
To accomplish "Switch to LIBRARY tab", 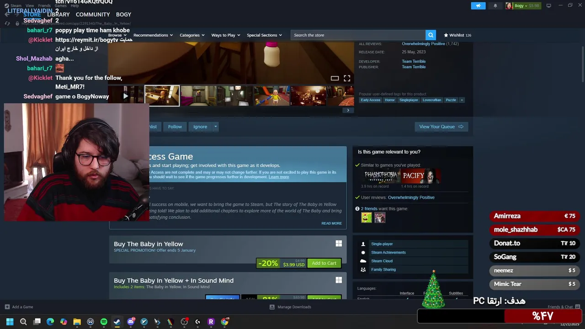I will (58, 15).
